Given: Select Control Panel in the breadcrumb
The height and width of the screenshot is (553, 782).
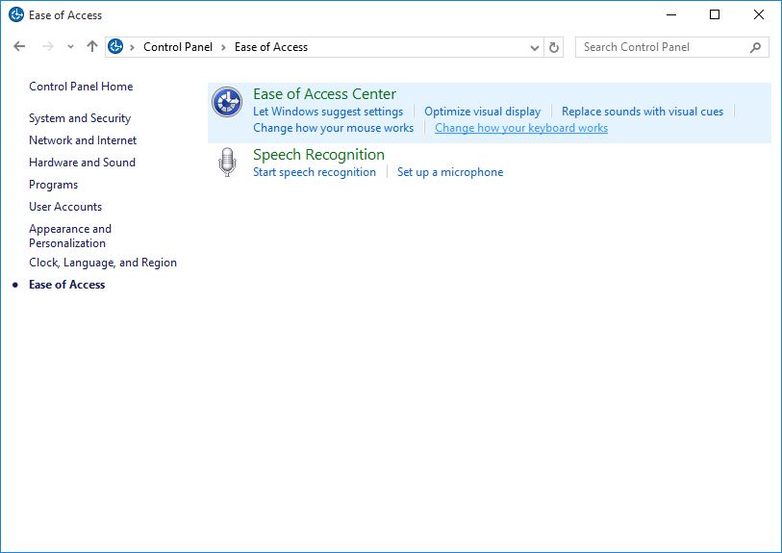Looking at the screenshot, I should [178, 47].
